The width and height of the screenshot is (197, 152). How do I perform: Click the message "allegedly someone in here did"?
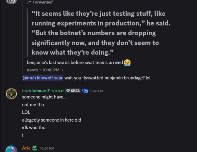[x=52, y=120]
